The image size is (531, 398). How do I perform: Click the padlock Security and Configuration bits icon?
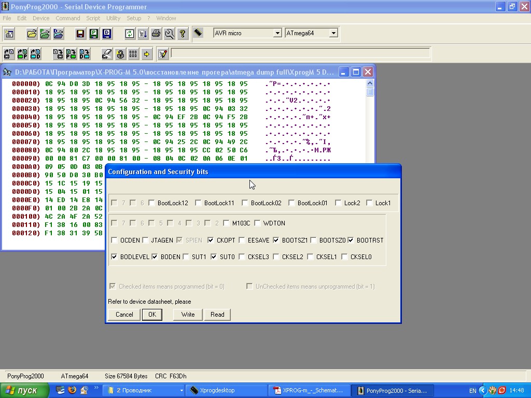click(x=120, y=54)
